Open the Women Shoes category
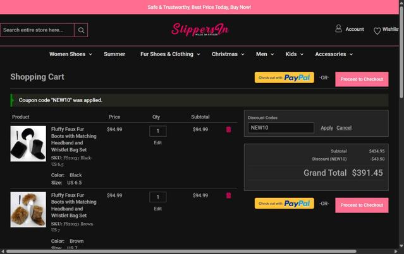The width and height of the screenshot is (404, 254). 67,54
